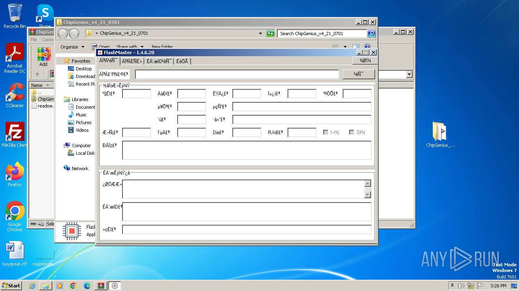
Task: Click the Explorer refresh address icon
Action: click(270, 34)
